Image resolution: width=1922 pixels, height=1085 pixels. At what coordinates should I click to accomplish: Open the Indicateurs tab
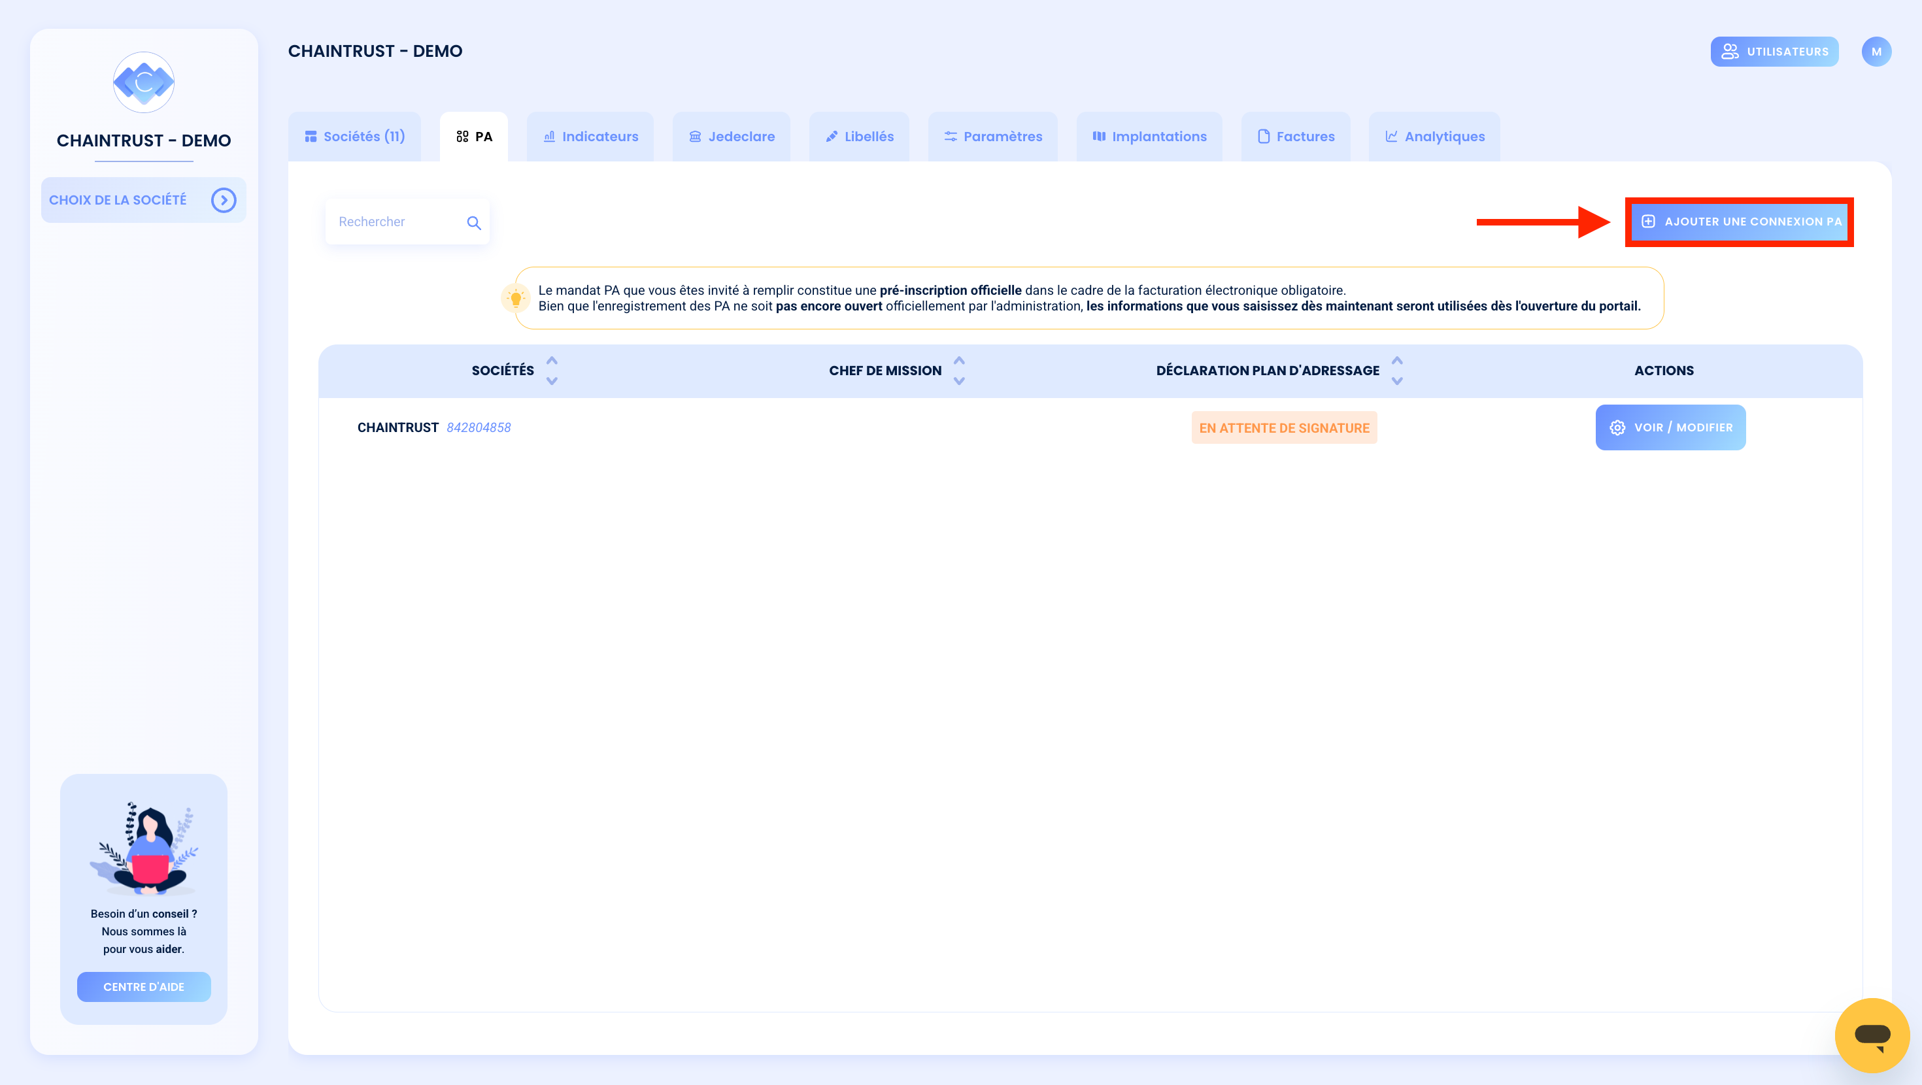coord(590,137)
